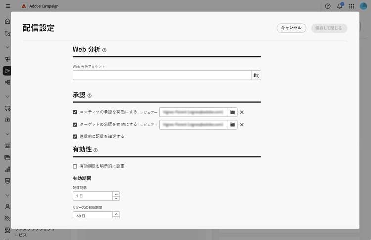
Task: Open the apps grid switcher
Action: point(352,6)
